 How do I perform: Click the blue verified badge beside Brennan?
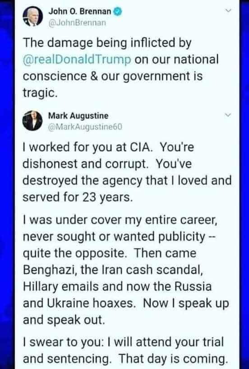click(118, 12)
